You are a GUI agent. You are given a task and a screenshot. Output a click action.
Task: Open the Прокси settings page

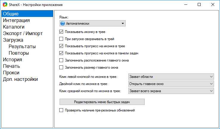(x=11, y=73)
